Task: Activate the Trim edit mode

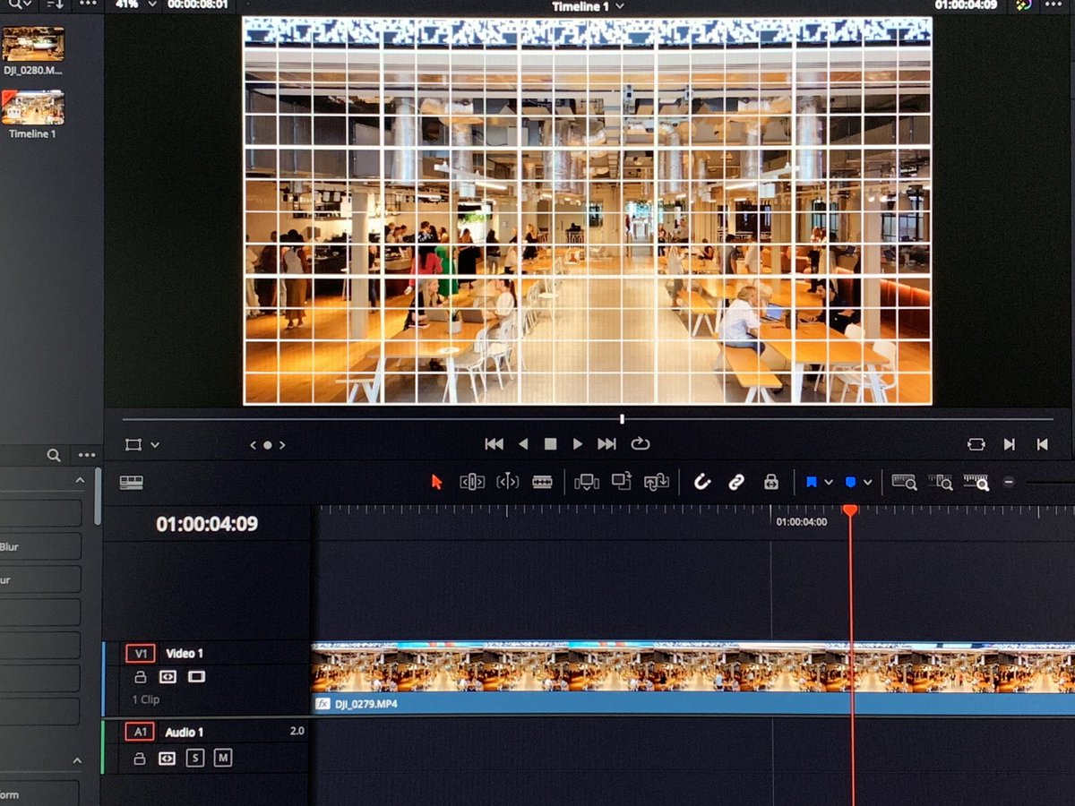Action: (x=473, y=481)
